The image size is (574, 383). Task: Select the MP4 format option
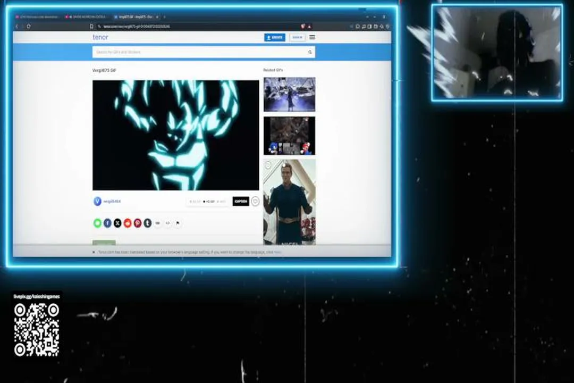point(222,202)
